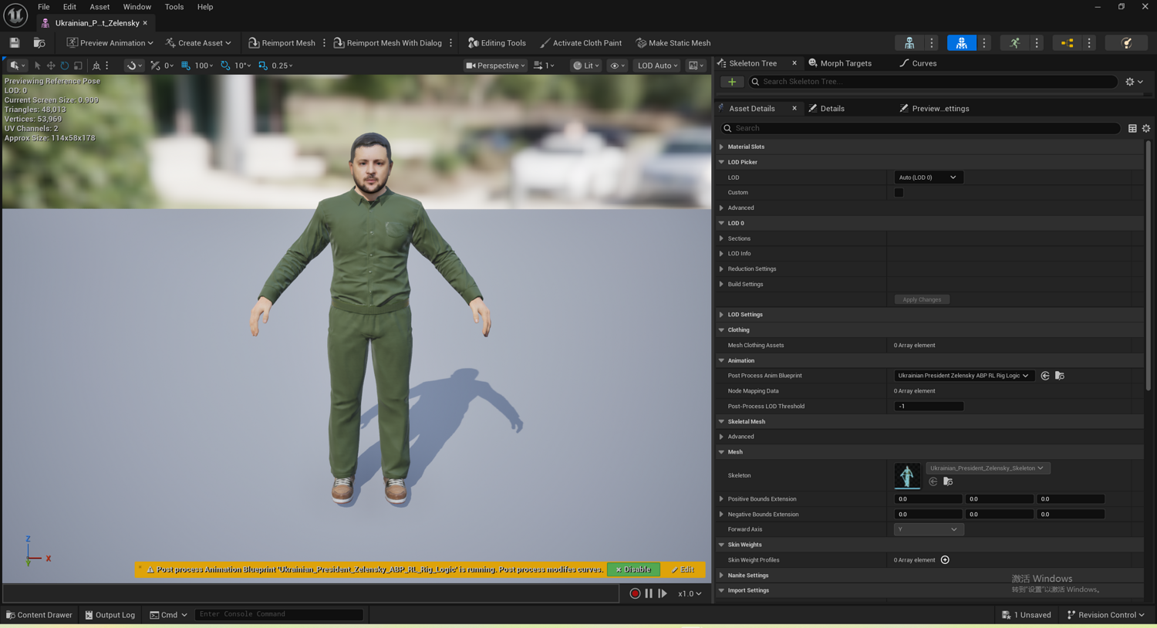
Task: Open the Forward Axis dropdown
Action: (929, 529)
